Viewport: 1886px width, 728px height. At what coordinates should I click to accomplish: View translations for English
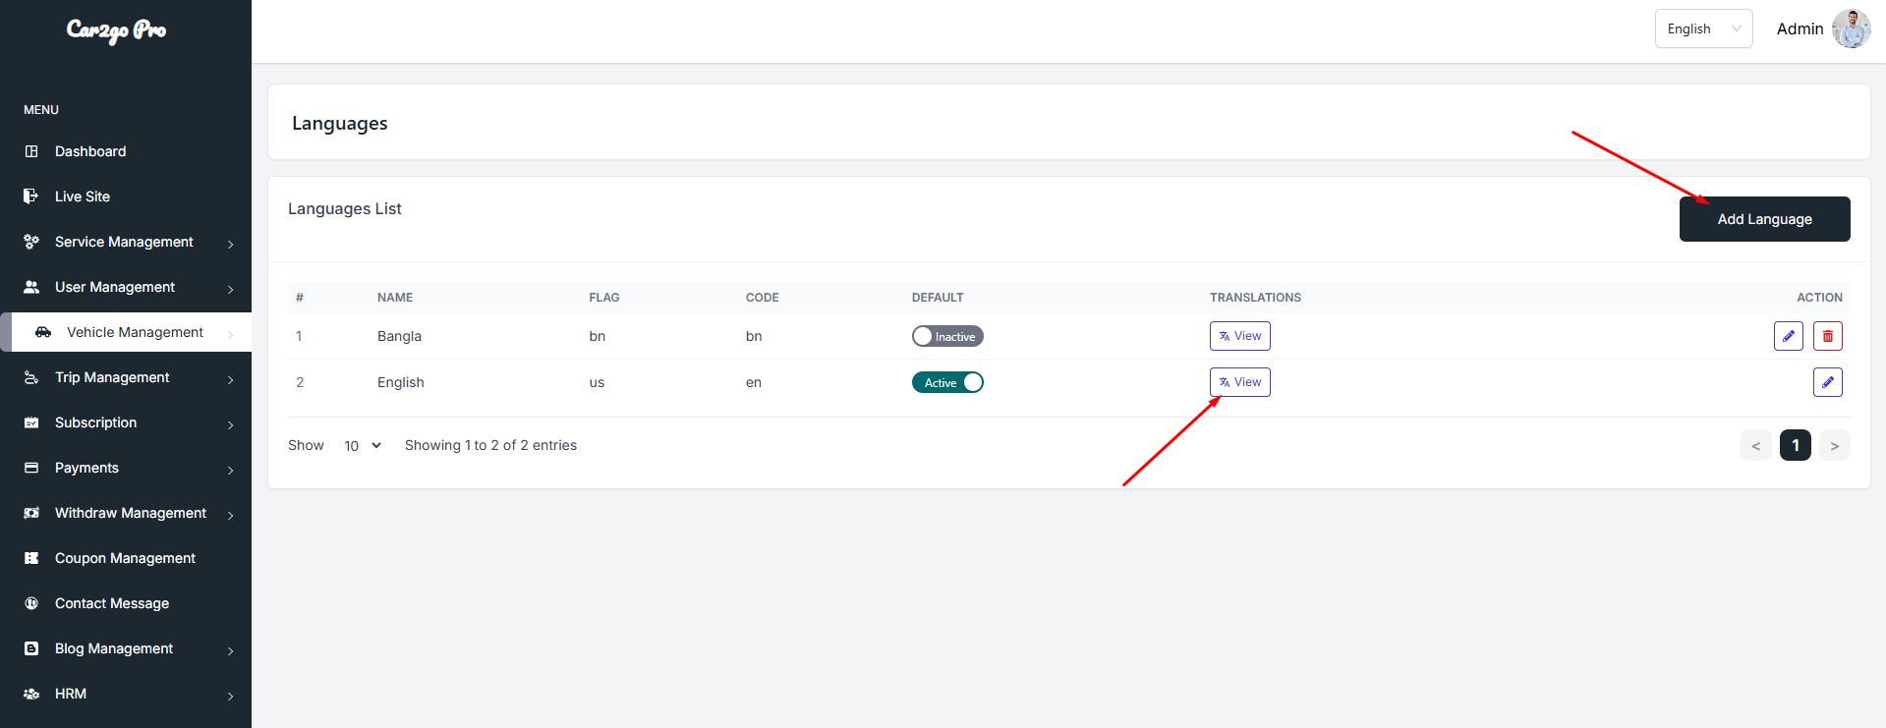1239,382
